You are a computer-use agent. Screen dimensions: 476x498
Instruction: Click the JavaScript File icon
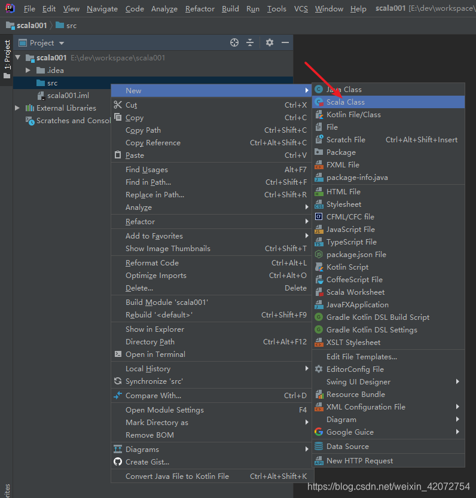319,230
